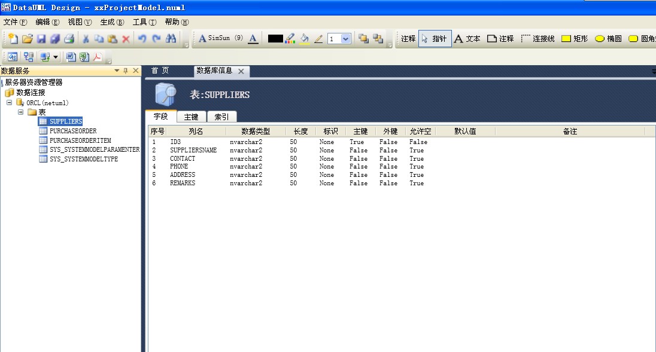
Task: Click the Undo arrow icon
Action: coord(142,39)
